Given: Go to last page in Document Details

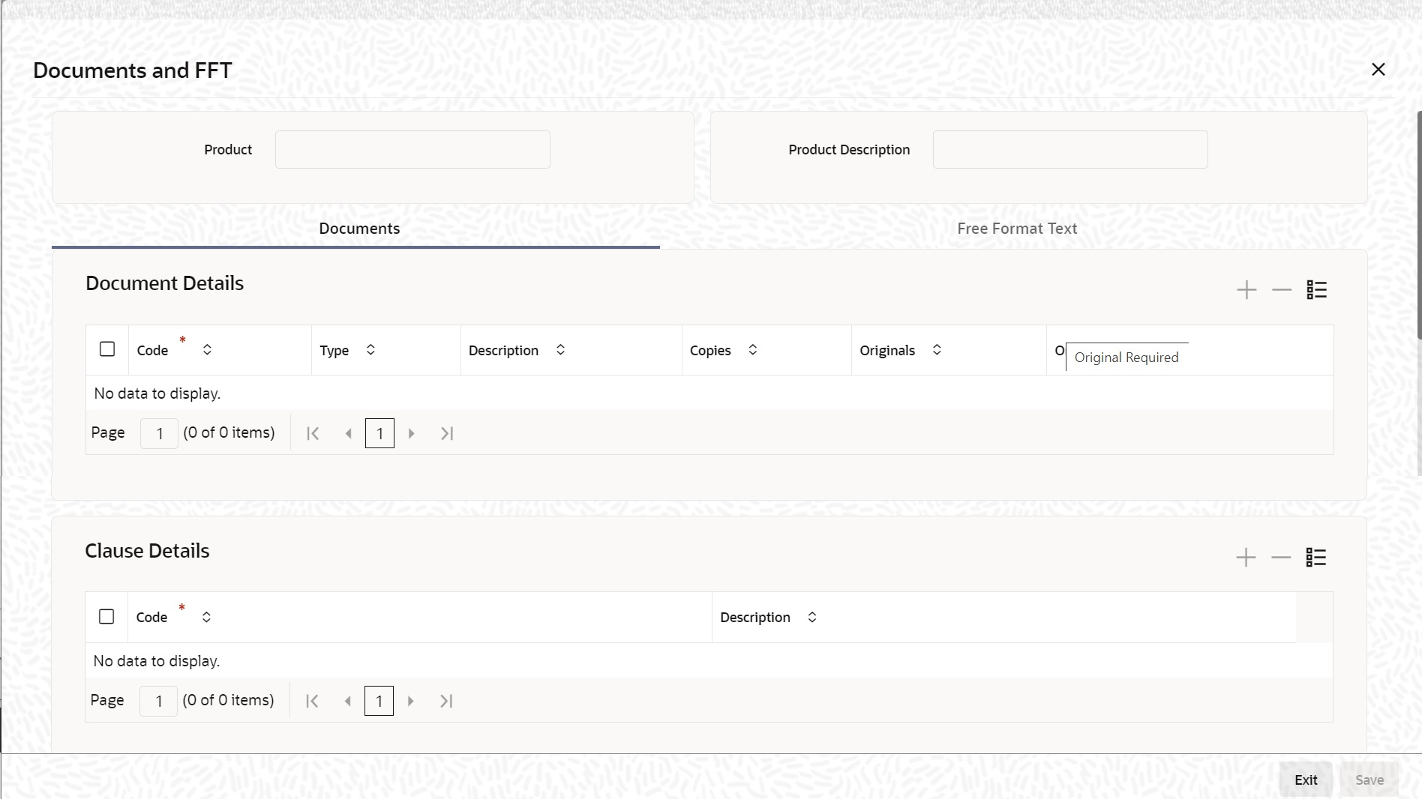Looking at the screenshot, I should pos(447,433).
